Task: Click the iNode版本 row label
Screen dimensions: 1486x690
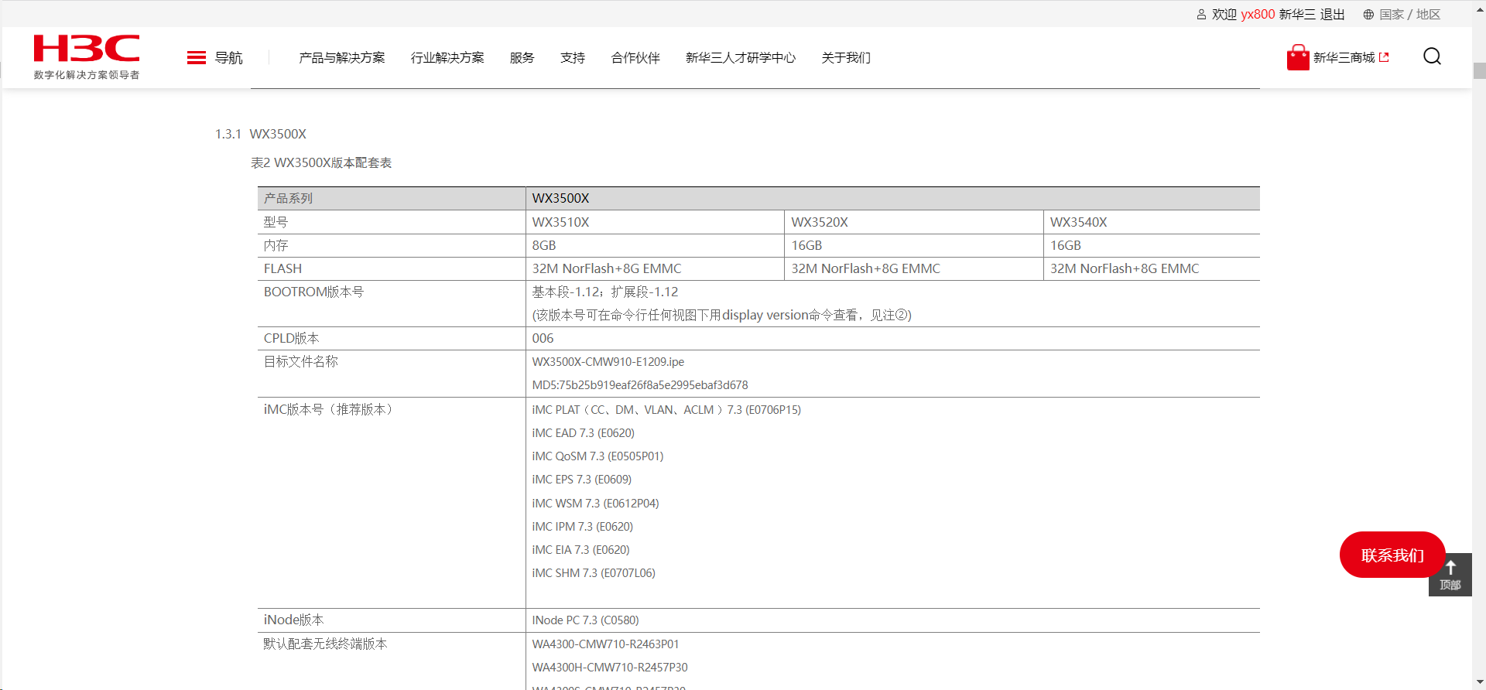Action: tap(294, 620)
